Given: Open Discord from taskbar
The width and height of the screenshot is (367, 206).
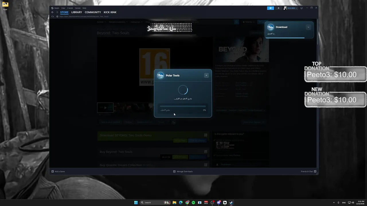Looking at the screenshot, I should pyautogui.click(x=219, y=203).
